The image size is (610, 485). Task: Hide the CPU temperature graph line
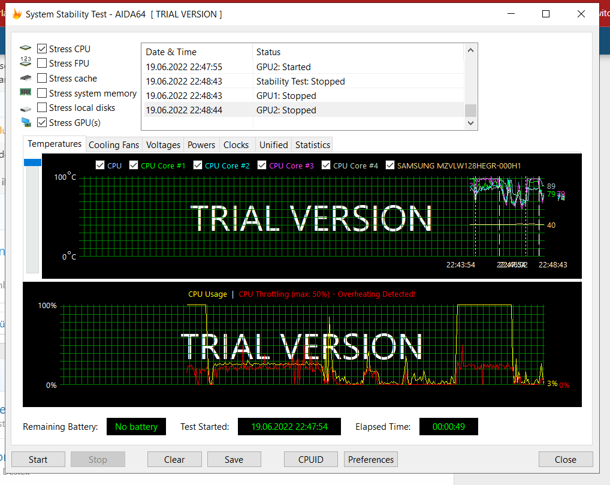coord(100,165)
